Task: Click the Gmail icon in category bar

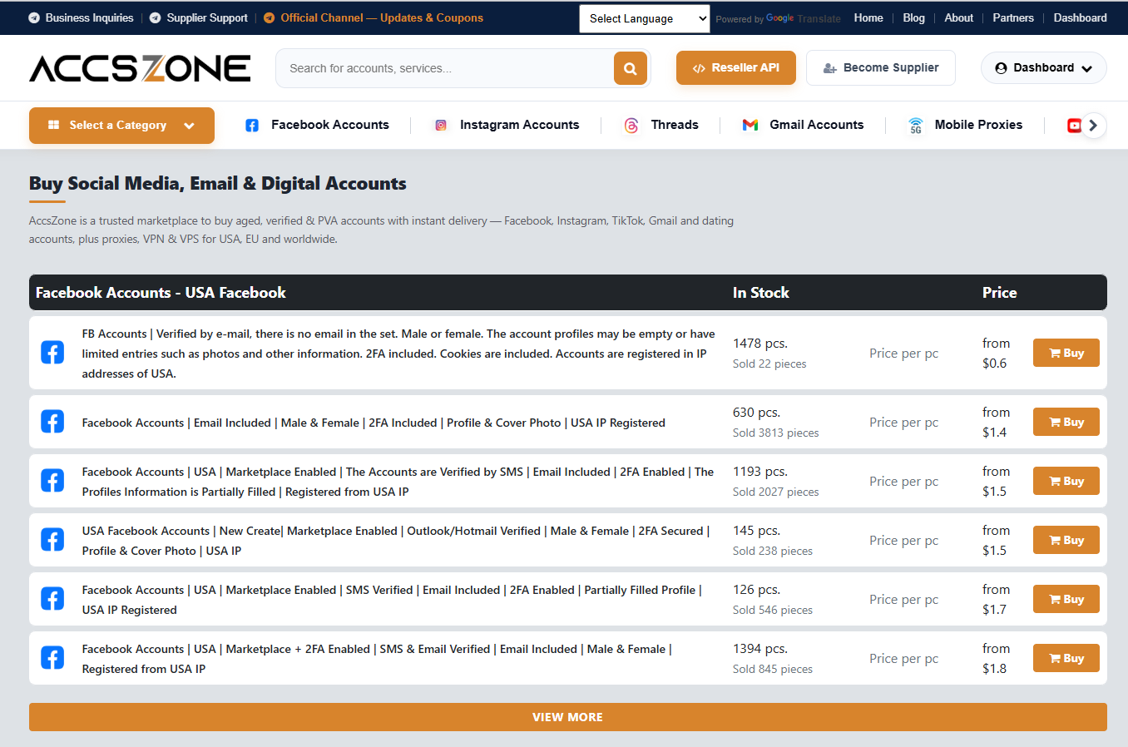Action: [750, 125]
